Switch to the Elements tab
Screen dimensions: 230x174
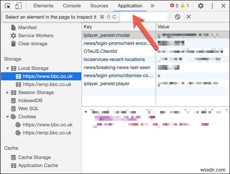[43, 6]
